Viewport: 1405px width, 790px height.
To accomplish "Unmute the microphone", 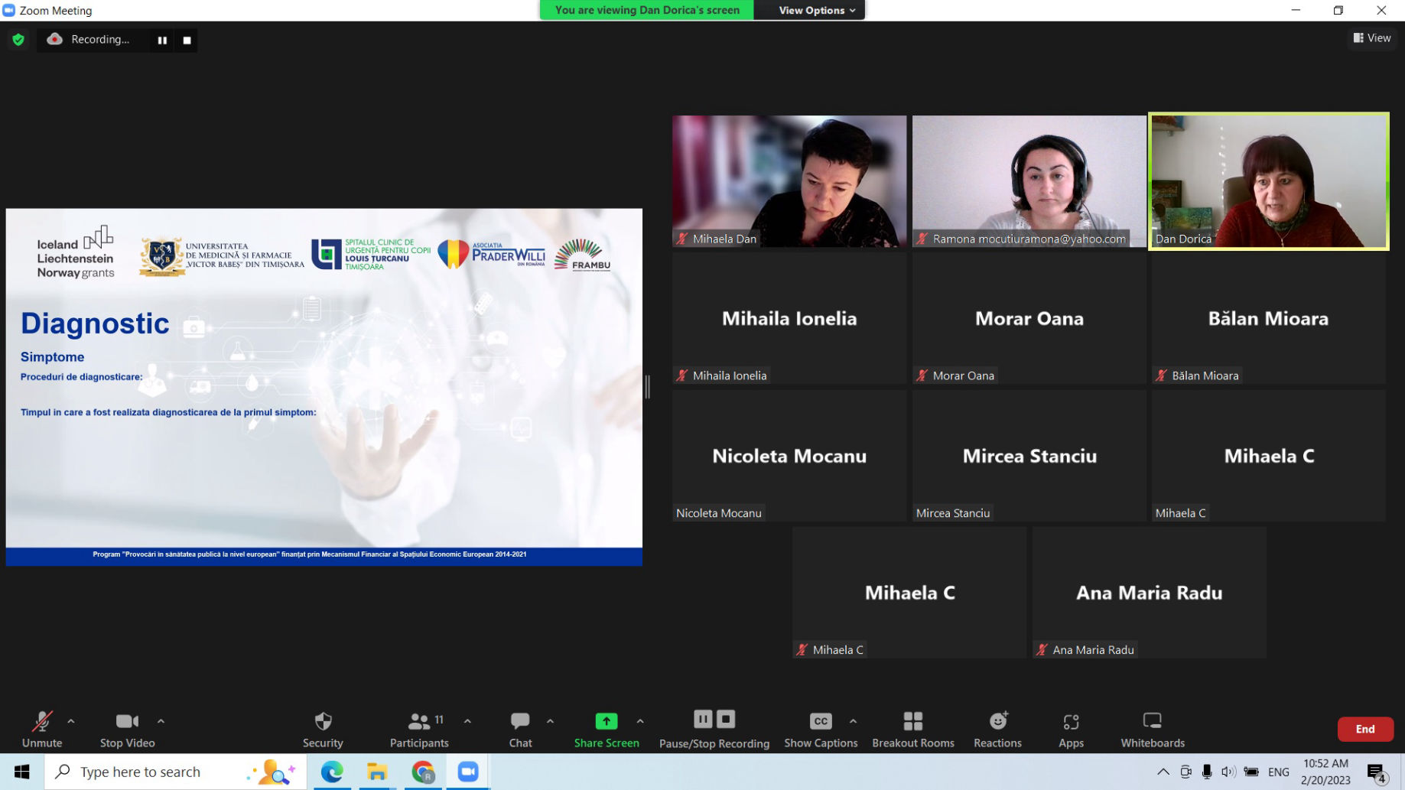I will pyautogui.click(x=42, y=729).
